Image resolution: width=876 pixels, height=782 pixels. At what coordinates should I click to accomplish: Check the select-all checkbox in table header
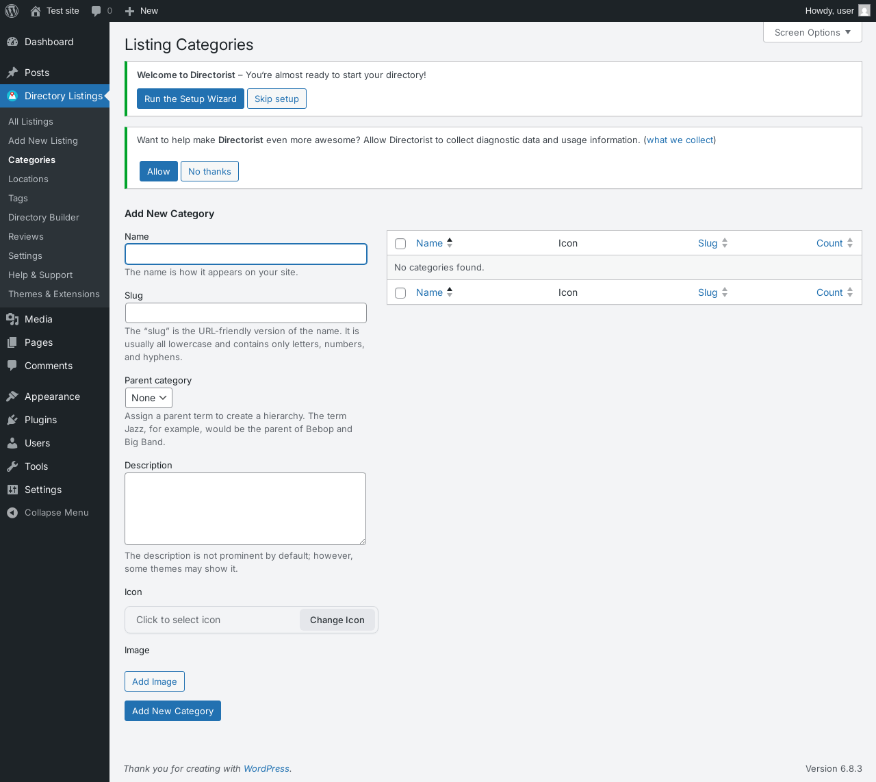(400, 244)
